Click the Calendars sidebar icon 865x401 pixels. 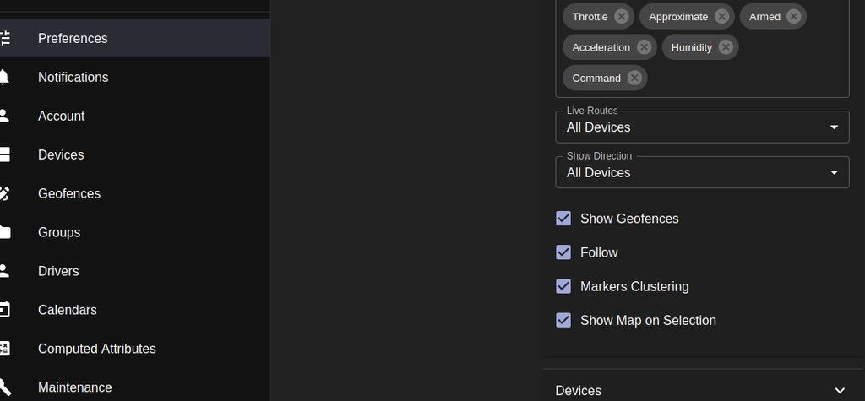click(4, 310)
